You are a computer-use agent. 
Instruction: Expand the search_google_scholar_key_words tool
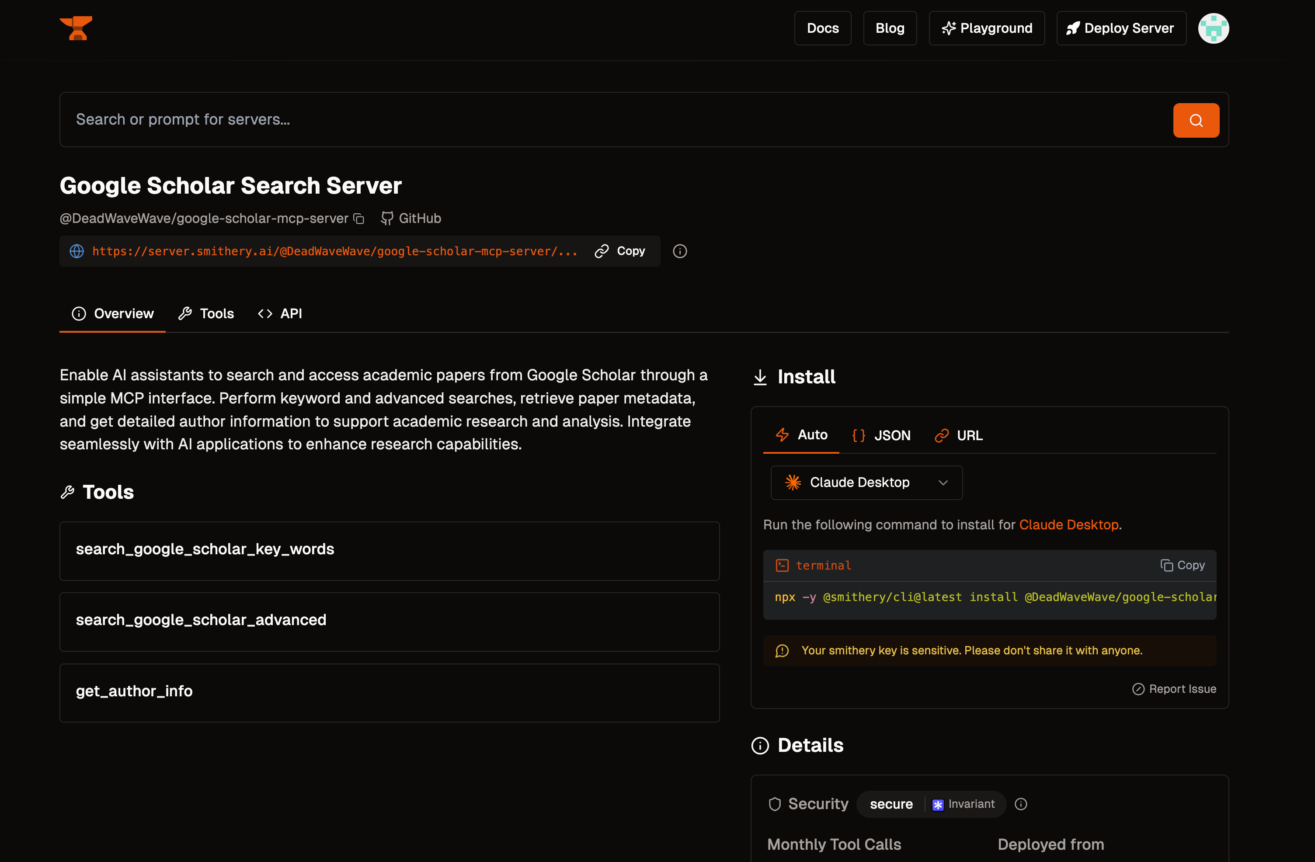click(x=389, y=550)
